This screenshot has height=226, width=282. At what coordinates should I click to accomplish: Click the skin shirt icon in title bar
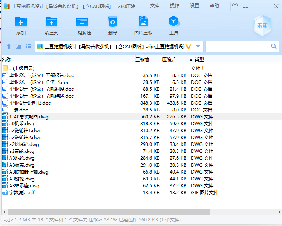(x=235, y=6)
